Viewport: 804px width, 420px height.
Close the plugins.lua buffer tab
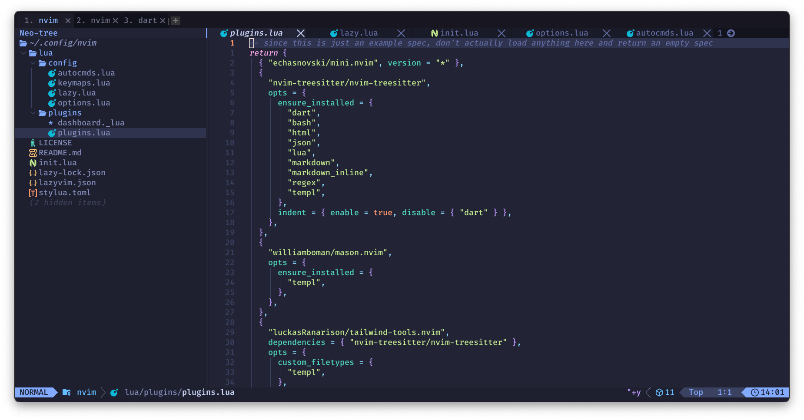(300, 33)
